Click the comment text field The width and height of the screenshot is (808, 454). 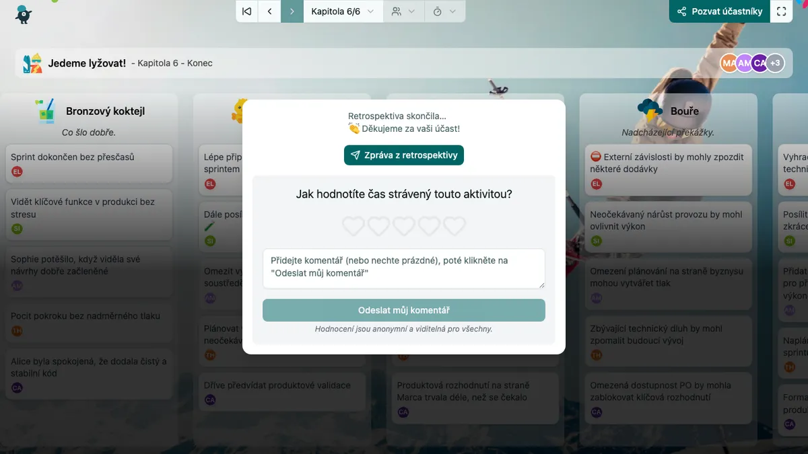(x=404, y=268)
